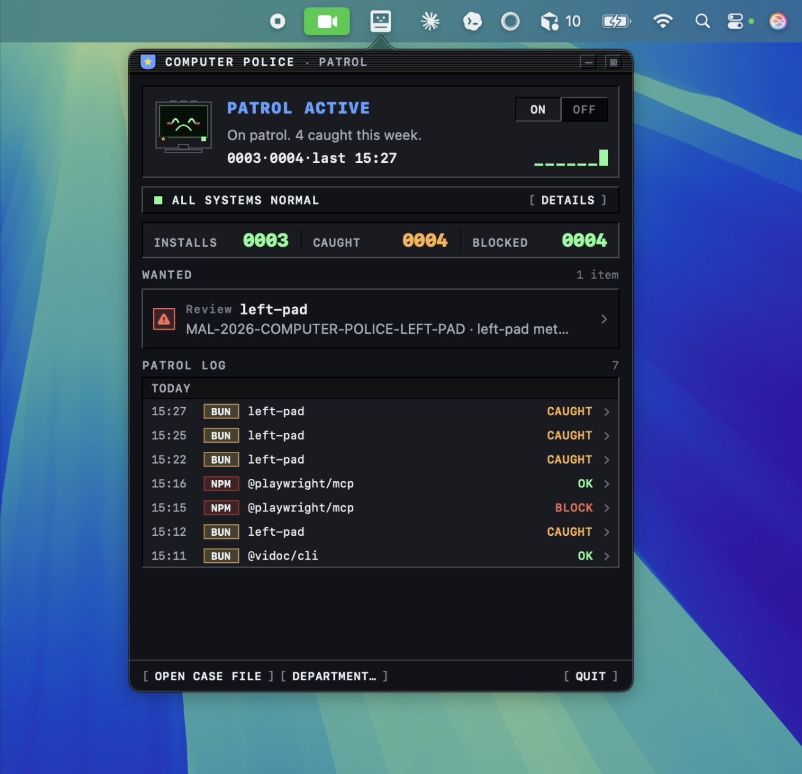Open the Wi-Fi menu
The height and width of the screenshot is (774, 802).
[663, 21]
